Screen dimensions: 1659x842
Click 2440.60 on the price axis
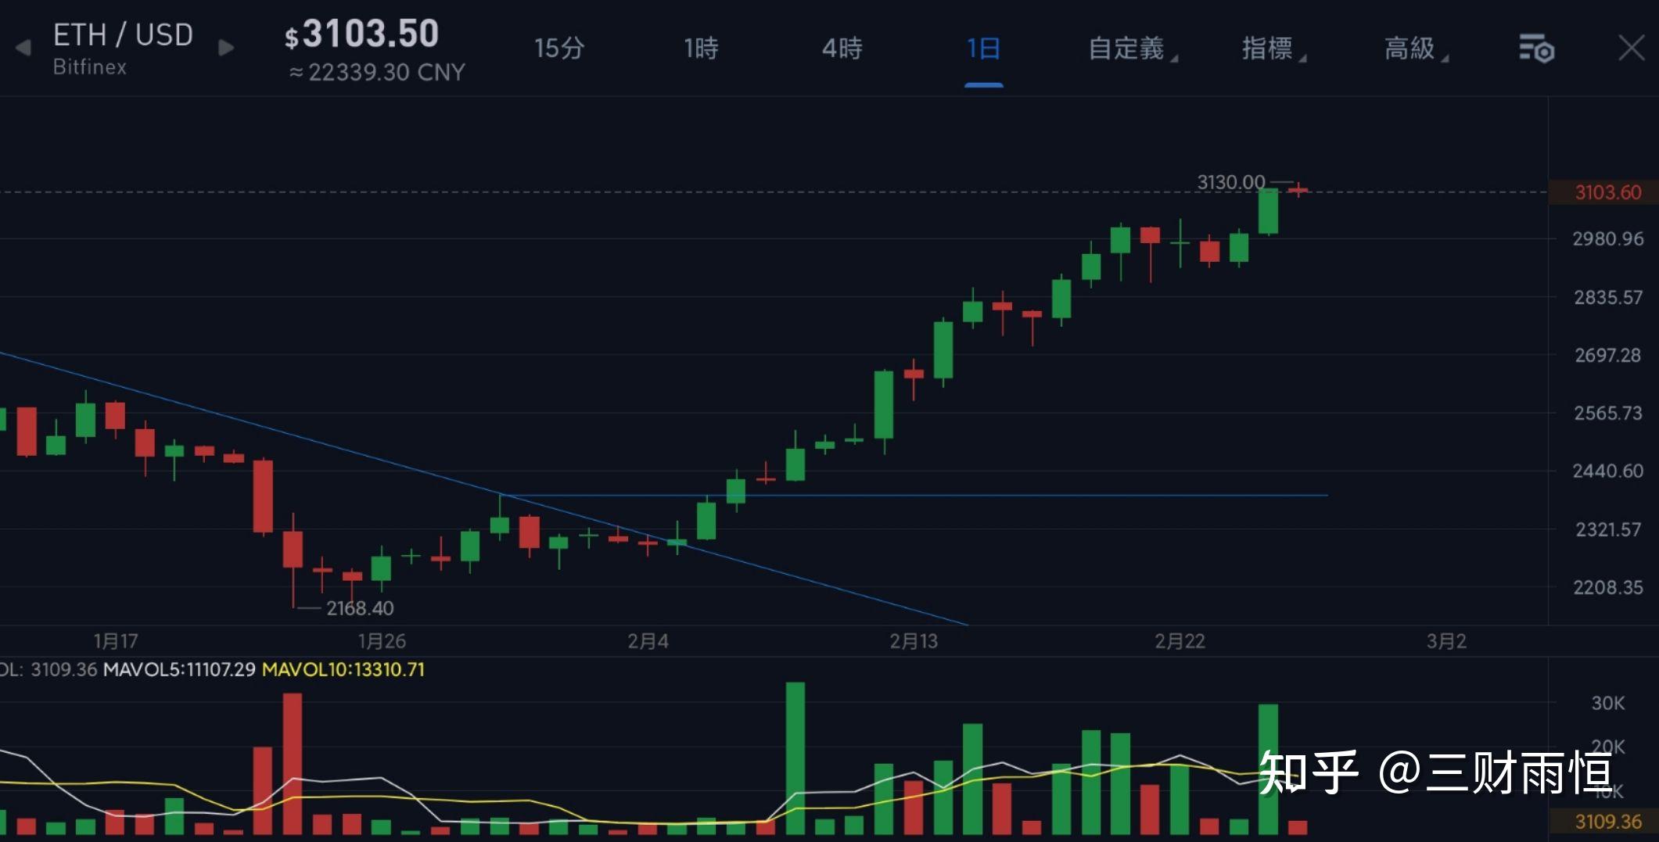[x=1608, y=471]
